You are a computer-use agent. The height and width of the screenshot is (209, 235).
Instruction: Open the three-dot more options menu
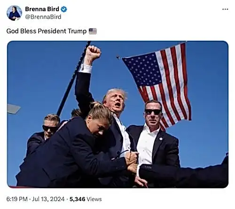pos(225,9)
